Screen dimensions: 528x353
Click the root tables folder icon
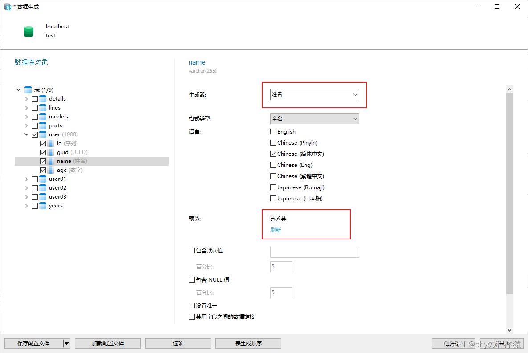28,89
